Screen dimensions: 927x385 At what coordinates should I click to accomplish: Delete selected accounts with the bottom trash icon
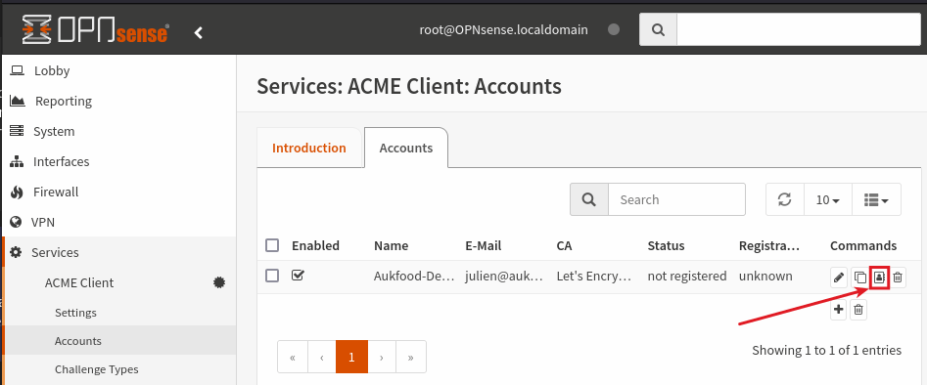point(858,310)
